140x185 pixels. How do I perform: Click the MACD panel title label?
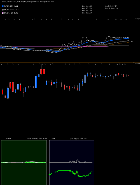click(x=8, y=138)
